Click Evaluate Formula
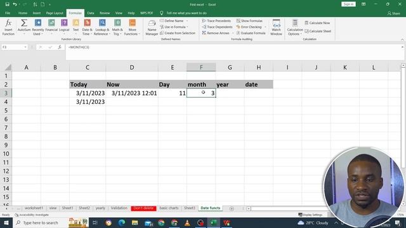The width and height of the screenshot is (406, 228). 251,33
